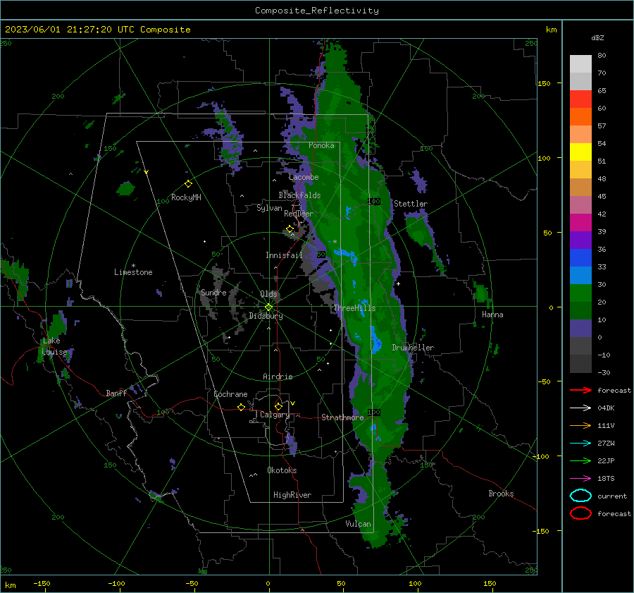Click the dark green 20 dBZ legend swatch
Image resolution: width=634 pixels, height=593 pixels.
coord(580,311)
